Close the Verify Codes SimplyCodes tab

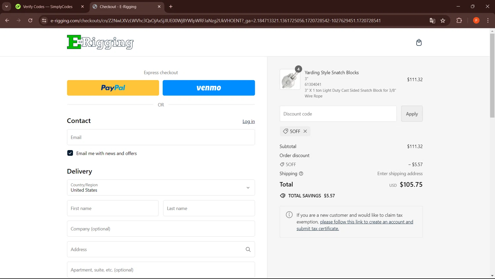[x=82, y=7]
